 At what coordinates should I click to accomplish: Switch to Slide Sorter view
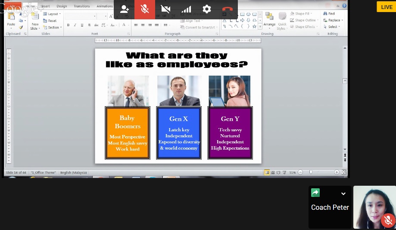coord(273,172)
